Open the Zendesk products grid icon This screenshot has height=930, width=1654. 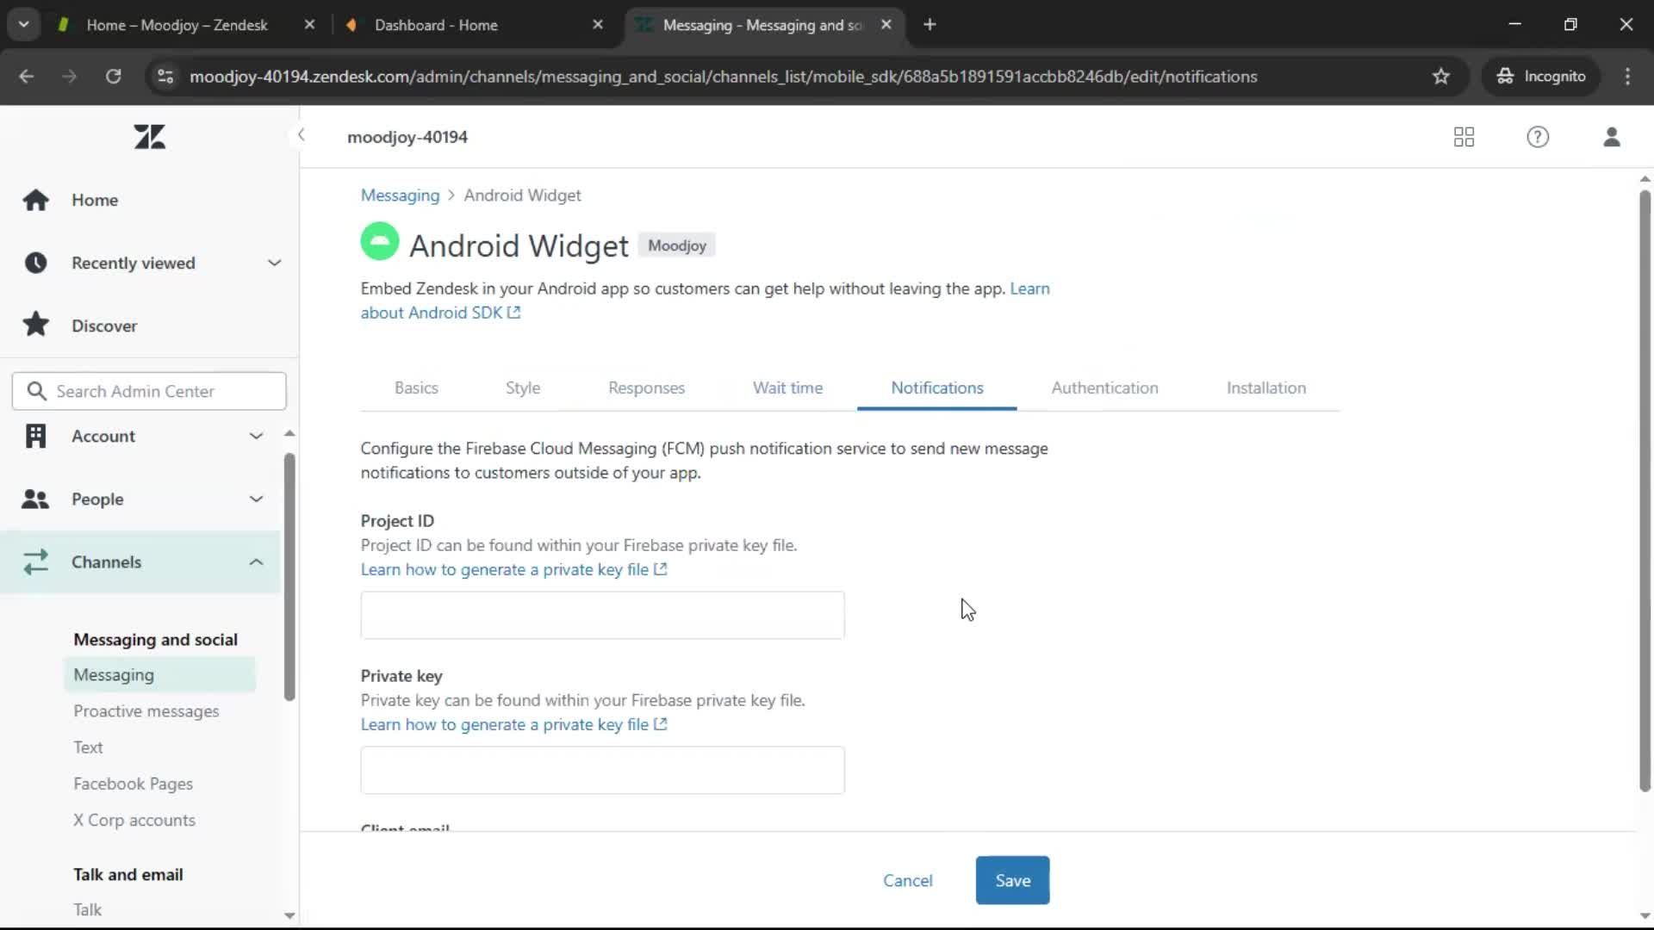coord(1464,137)
